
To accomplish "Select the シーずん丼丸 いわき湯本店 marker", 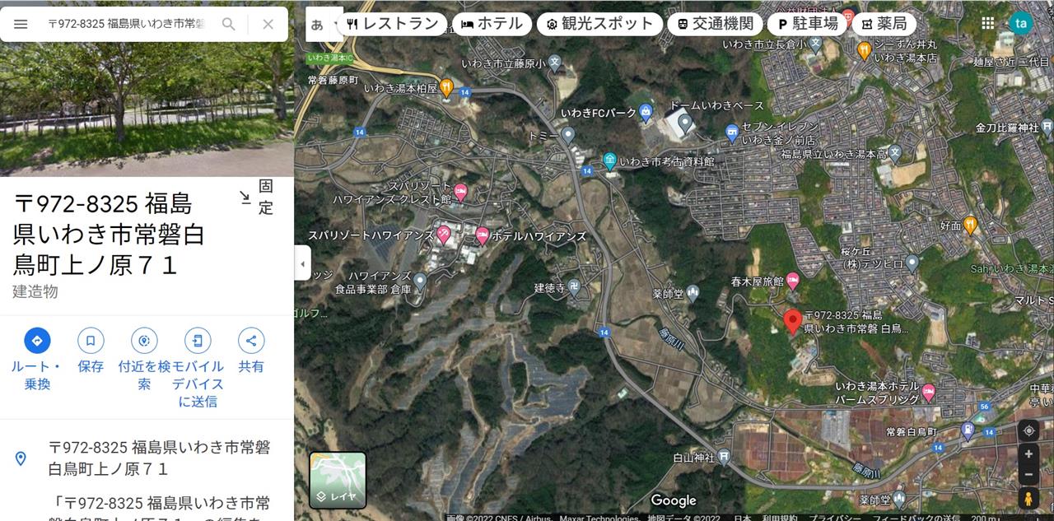I will coord(864,50).
